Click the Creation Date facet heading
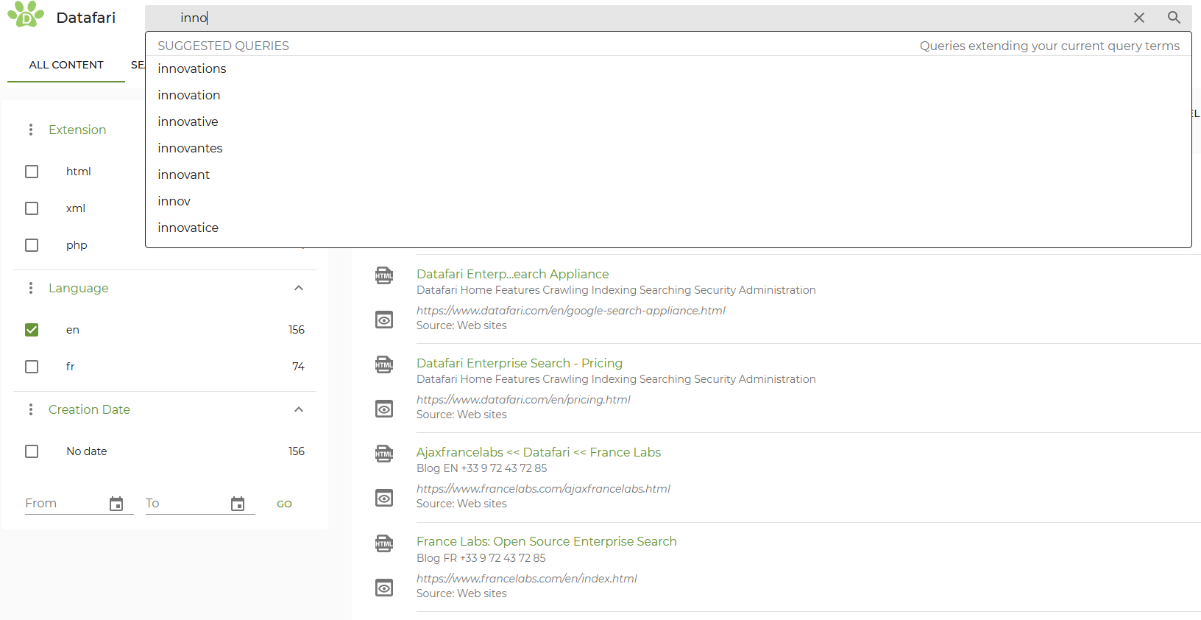Screen dimensions: 1201x620 [x=89, y=409]
